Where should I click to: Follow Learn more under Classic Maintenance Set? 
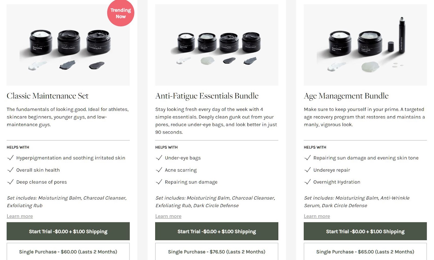[x=20, y=216]
